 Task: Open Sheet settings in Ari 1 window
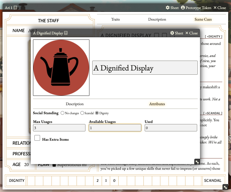point(172,8)
